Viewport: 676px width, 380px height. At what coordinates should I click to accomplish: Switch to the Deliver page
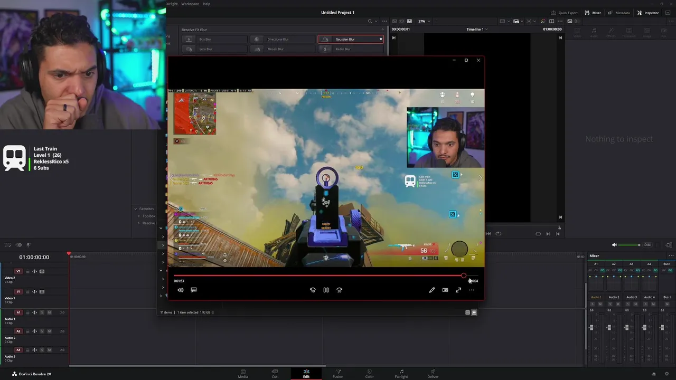(x=433, y=374)
